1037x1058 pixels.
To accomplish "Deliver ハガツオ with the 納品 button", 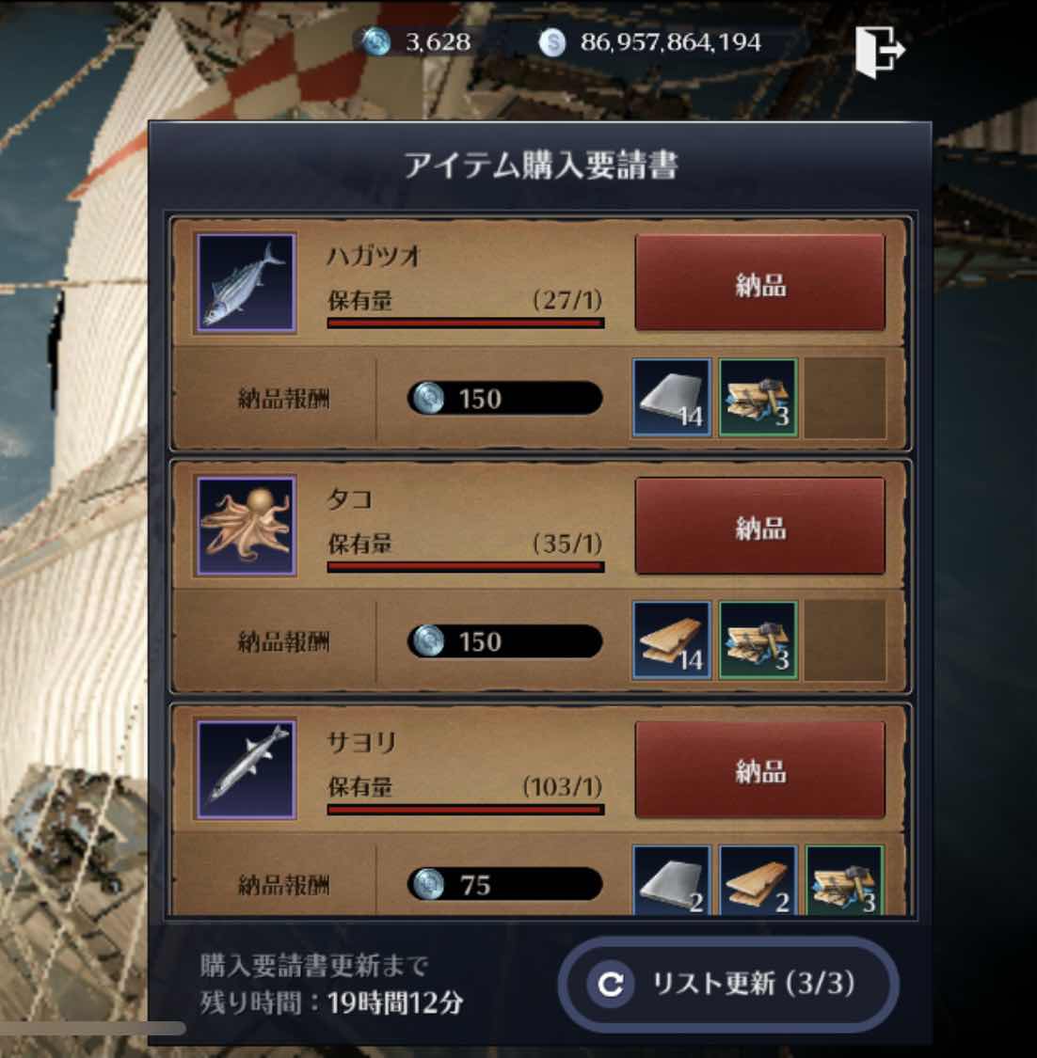I will coord(760,283).
